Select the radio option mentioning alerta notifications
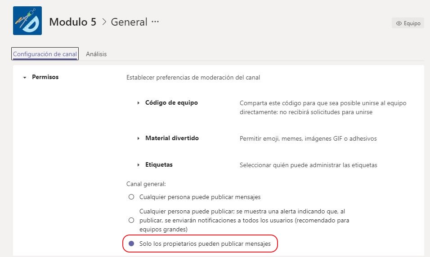Screen dimensions: 430x257 [131, 220]
